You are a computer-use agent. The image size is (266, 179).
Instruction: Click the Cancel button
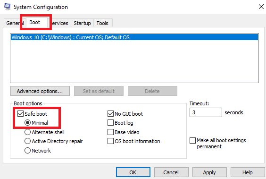point(171,172)
